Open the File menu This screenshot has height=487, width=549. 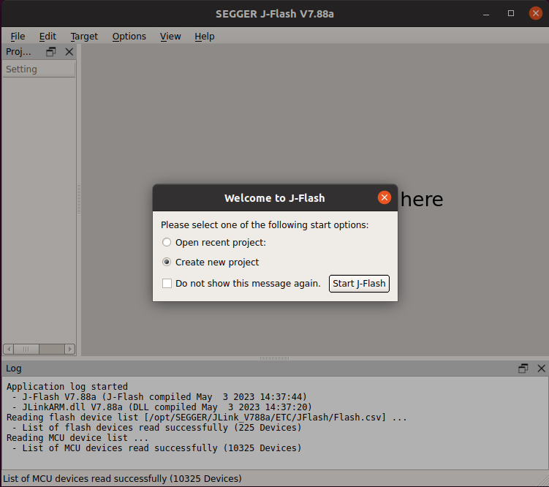coord(18,37)
